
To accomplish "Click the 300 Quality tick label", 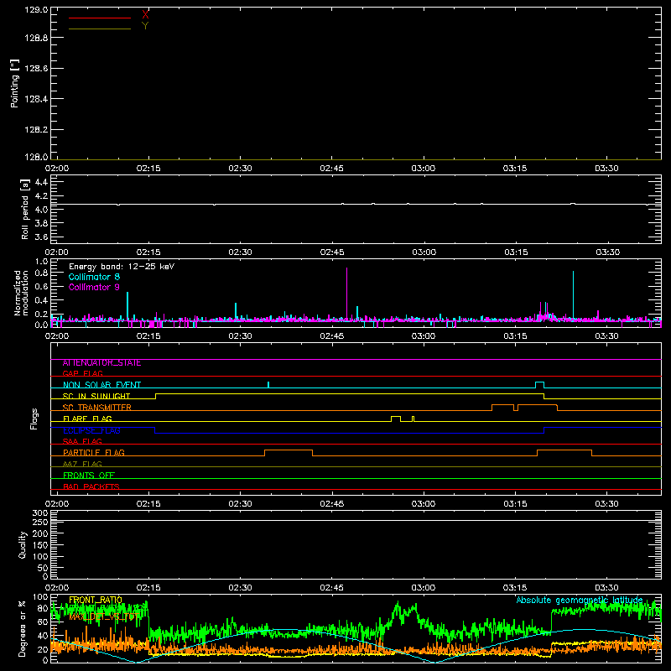I will (40, 512).
